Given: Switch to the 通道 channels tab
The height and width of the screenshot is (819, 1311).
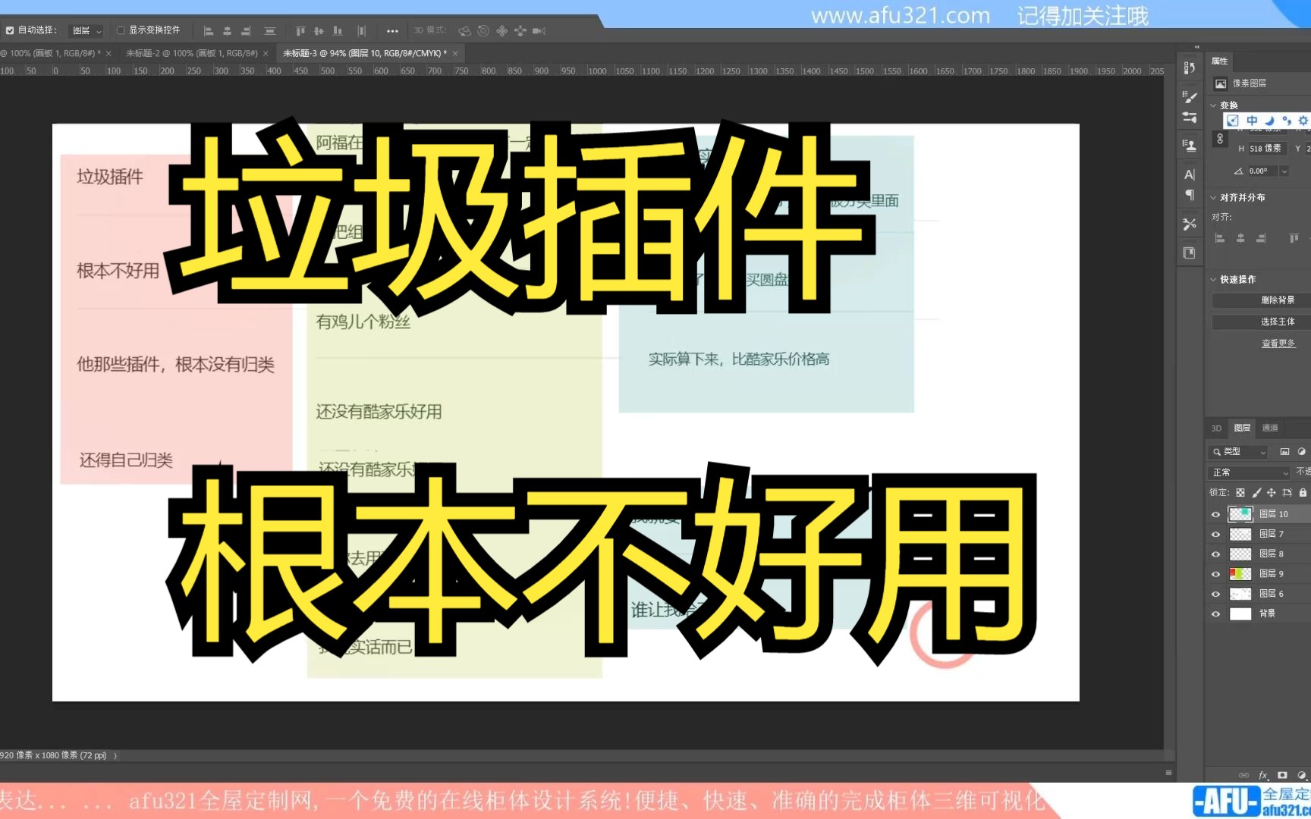Looking at the screenshot, I should (x=1270, y=428).
